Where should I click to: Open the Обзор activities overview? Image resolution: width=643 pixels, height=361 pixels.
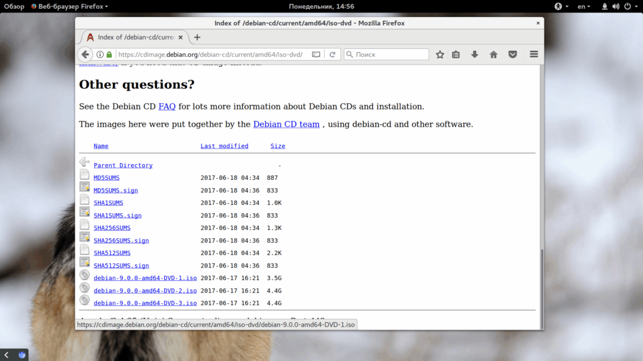point(14,6)
